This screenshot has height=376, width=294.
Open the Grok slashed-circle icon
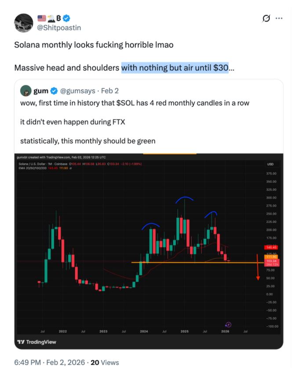coord(266,18)
